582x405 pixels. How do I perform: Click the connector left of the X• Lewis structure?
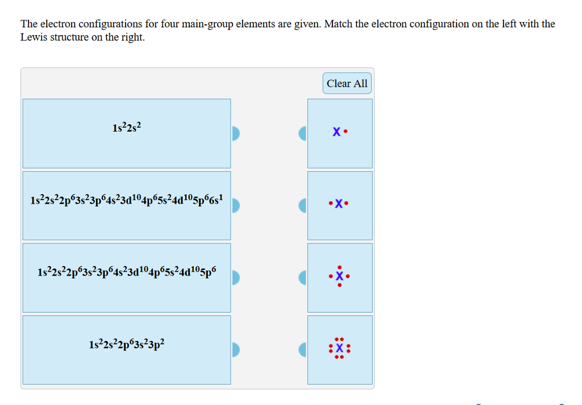coord(303,133)
